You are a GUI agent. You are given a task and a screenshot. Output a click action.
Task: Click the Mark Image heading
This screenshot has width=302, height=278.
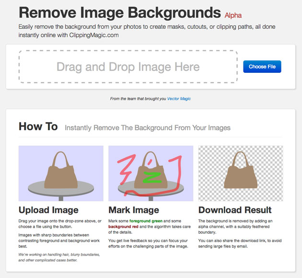click(x=134, y=210)
